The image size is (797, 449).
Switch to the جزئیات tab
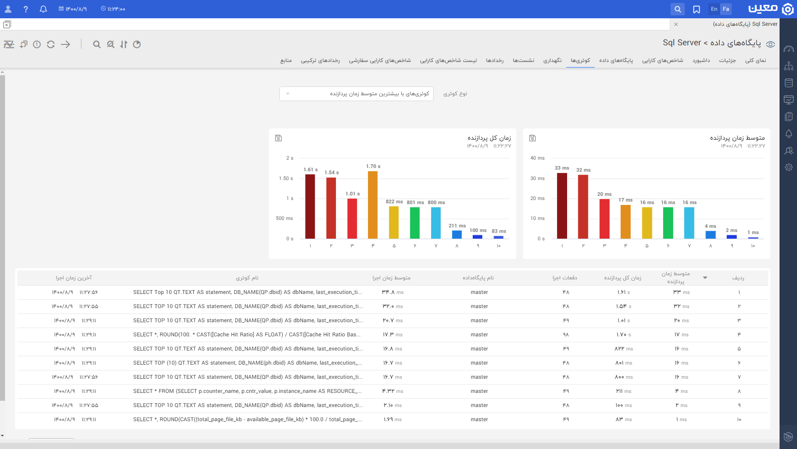coord(728,61)
